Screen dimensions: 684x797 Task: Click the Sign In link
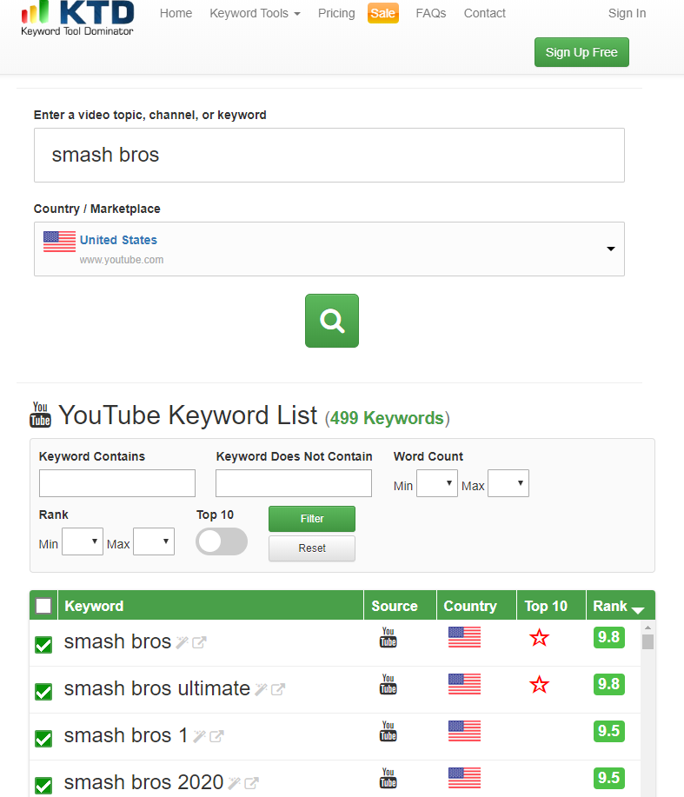tap(628, 13)
